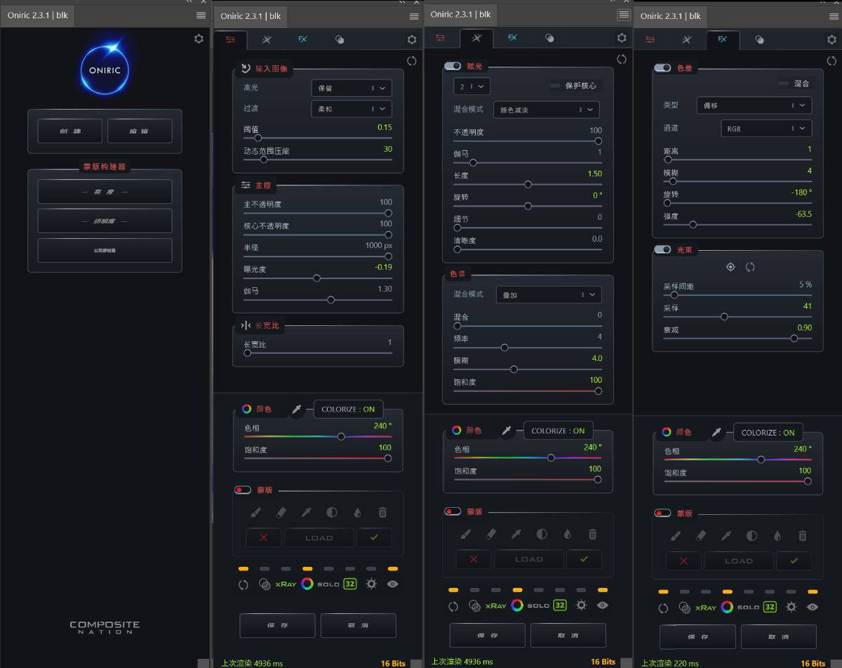Switch to flare tab in 输入图像 panel
842x668 pixels.
click(267, 40)
